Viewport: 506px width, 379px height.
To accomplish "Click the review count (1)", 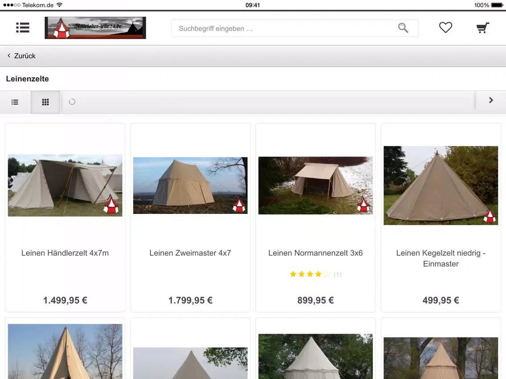I will (338, 274).
